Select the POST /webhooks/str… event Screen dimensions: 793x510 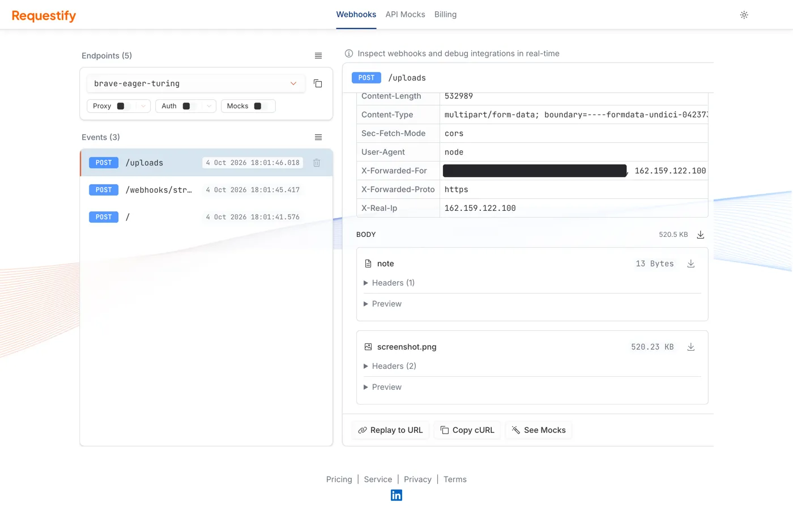click(206, 190)
